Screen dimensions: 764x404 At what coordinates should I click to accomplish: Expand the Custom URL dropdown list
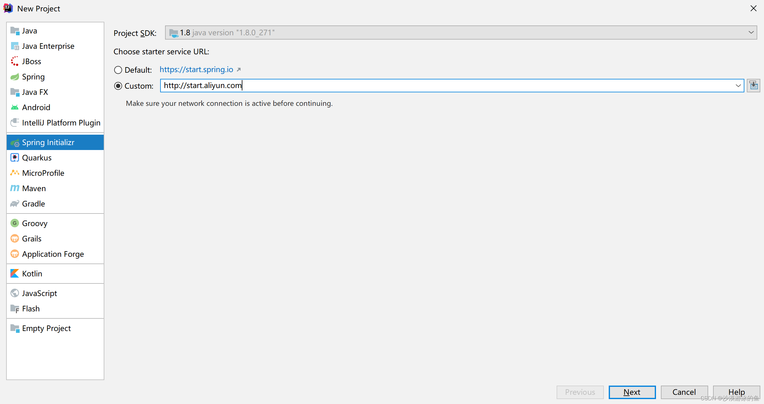(x=738, y=85)
